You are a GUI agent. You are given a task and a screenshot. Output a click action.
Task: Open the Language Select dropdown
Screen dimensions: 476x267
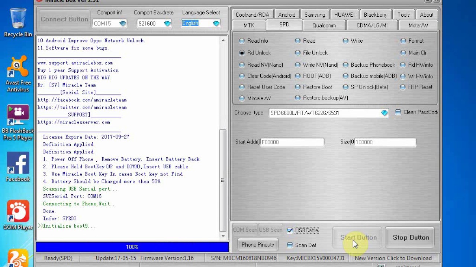click(x=216, y=23)
